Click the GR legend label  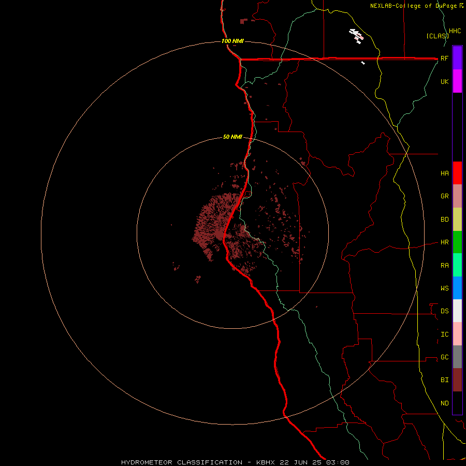(445, 196)
